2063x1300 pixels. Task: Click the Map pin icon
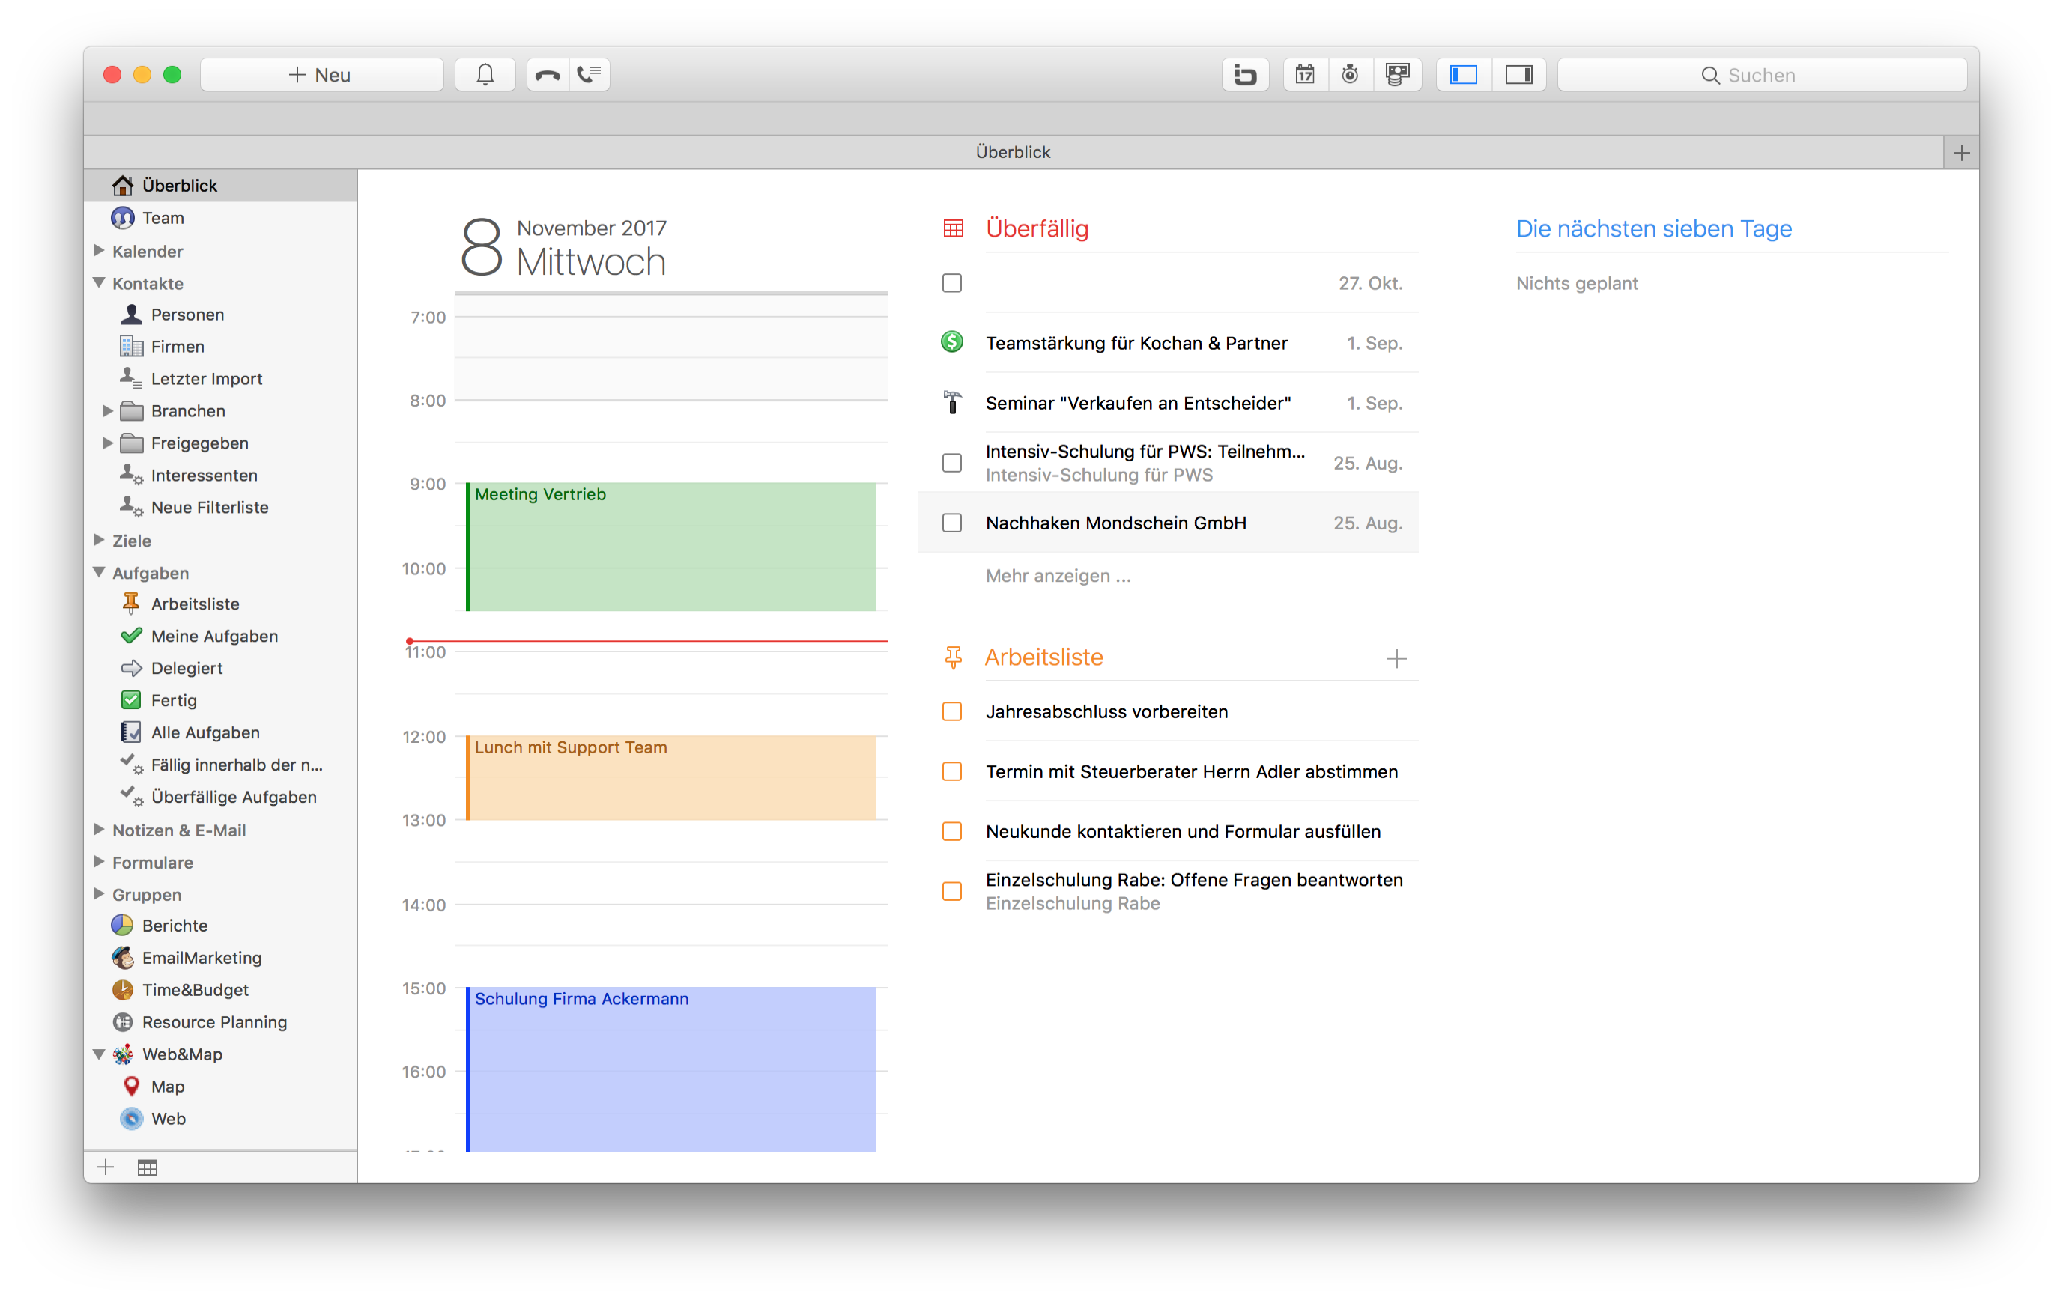pyautogui.click(x=131, y=1086)
